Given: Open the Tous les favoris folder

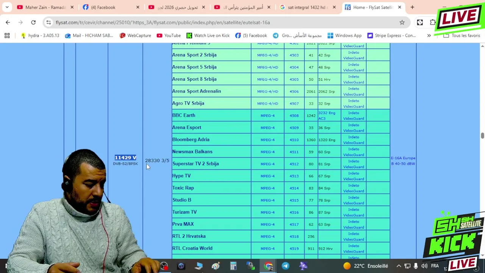Looking at the screenshot, I should (x=462, y=35).
